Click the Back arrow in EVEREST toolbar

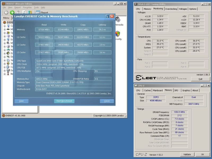(x=6, y=12)
